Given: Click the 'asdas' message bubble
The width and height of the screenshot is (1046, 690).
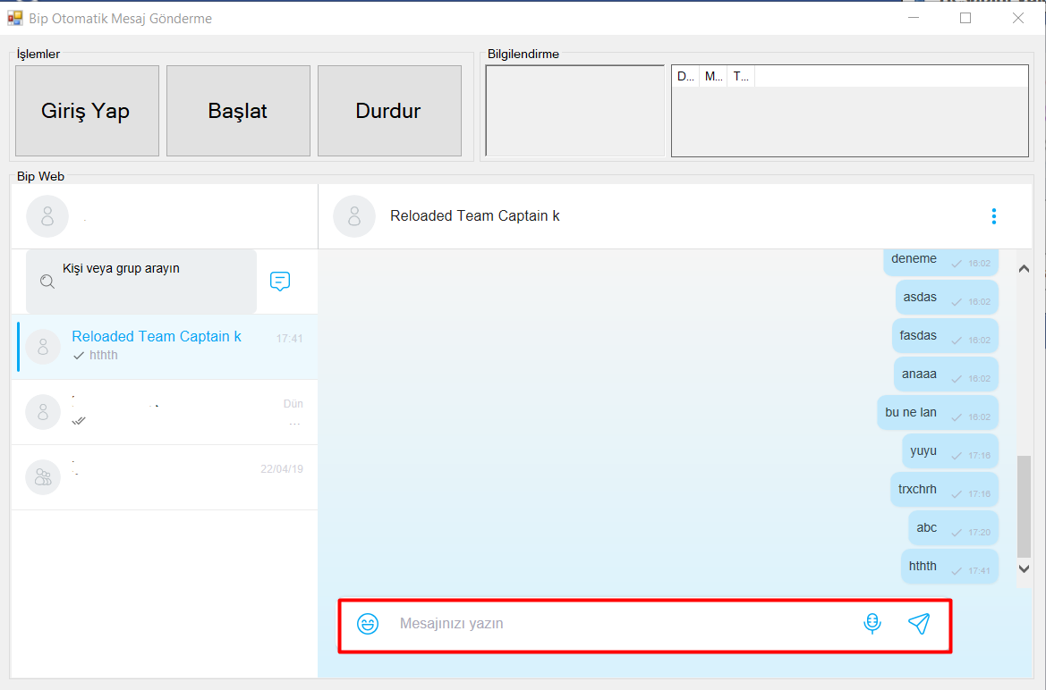Looking at the screenshot, I should 947,298.
